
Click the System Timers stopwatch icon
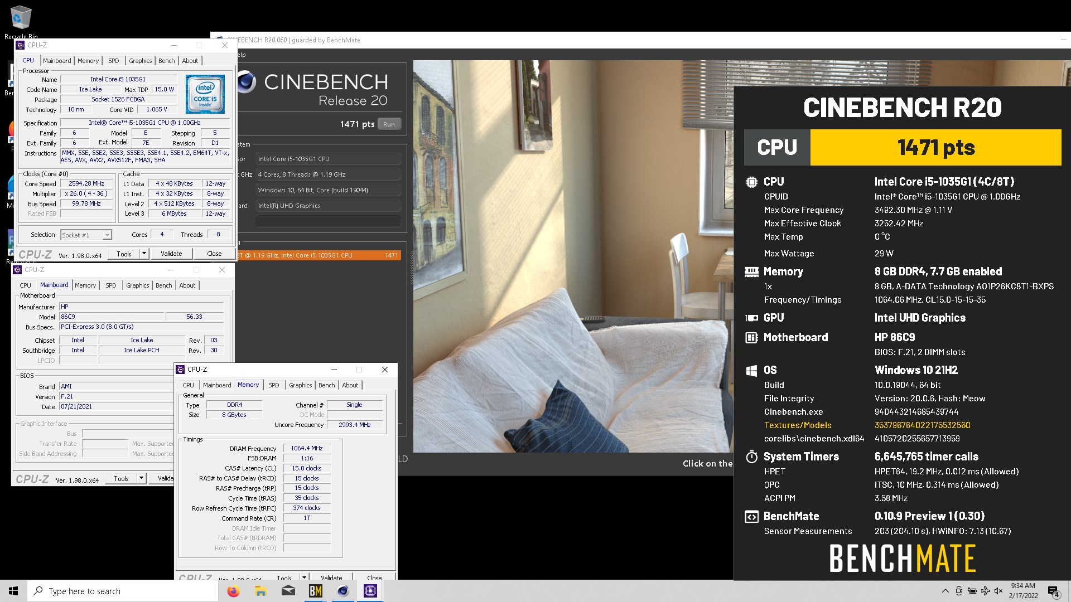[751, 457]
